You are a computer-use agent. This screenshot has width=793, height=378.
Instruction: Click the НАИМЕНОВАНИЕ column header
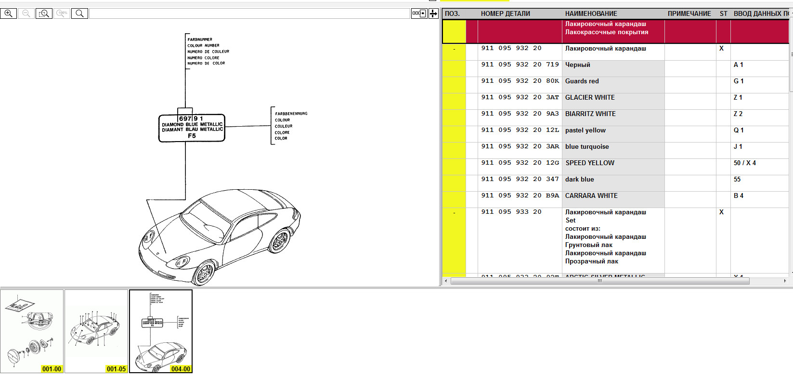point(591,13)
